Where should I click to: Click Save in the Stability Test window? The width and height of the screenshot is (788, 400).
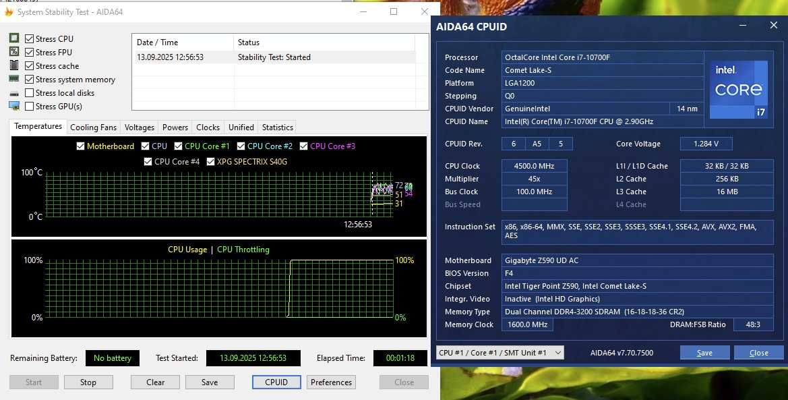point(210,382)
